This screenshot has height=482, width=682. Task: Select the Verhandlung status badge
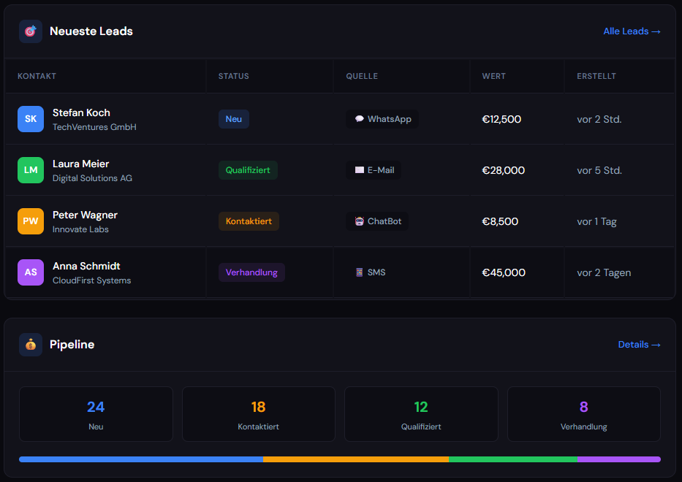point(251,272)
